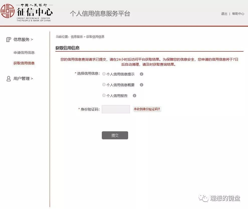248x209 pixels.
Task: Click the red 24小时 notice message
Action: pos(149,62)
